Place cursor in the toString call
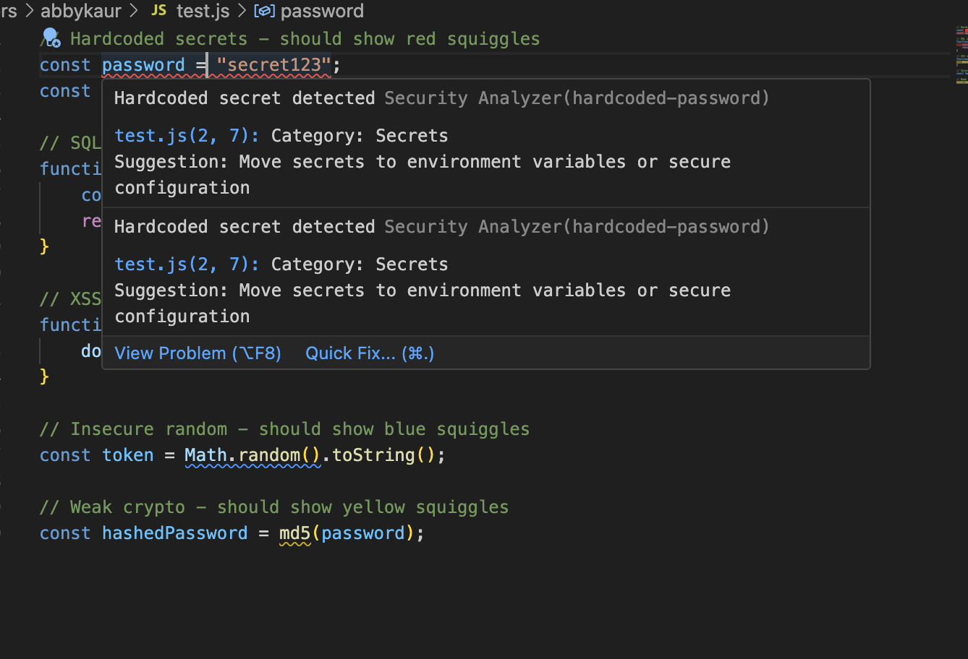 [x=373, y=455]
